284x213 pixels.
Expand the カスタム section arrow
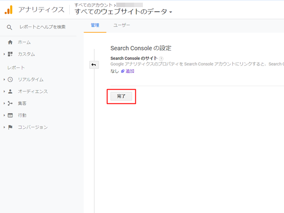4,54
